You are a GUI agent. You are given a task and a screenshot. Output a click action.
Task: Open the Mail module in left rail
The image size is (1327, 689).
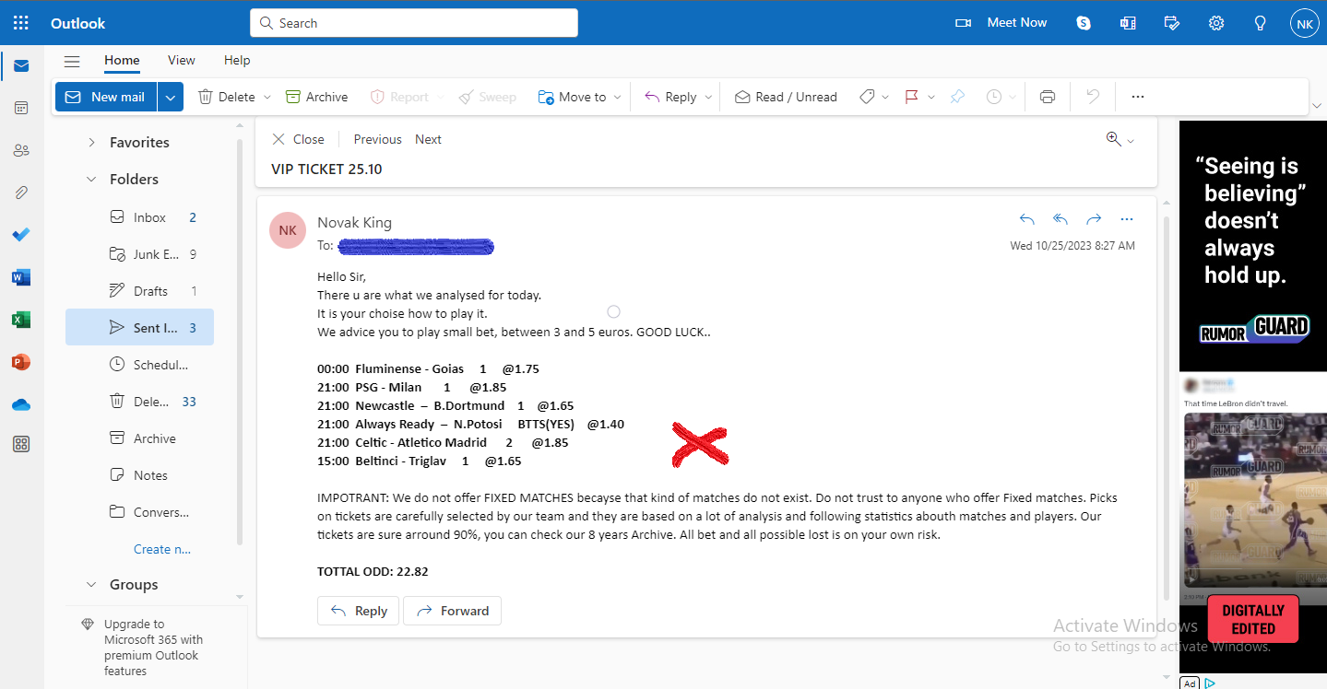click(21, 65)
